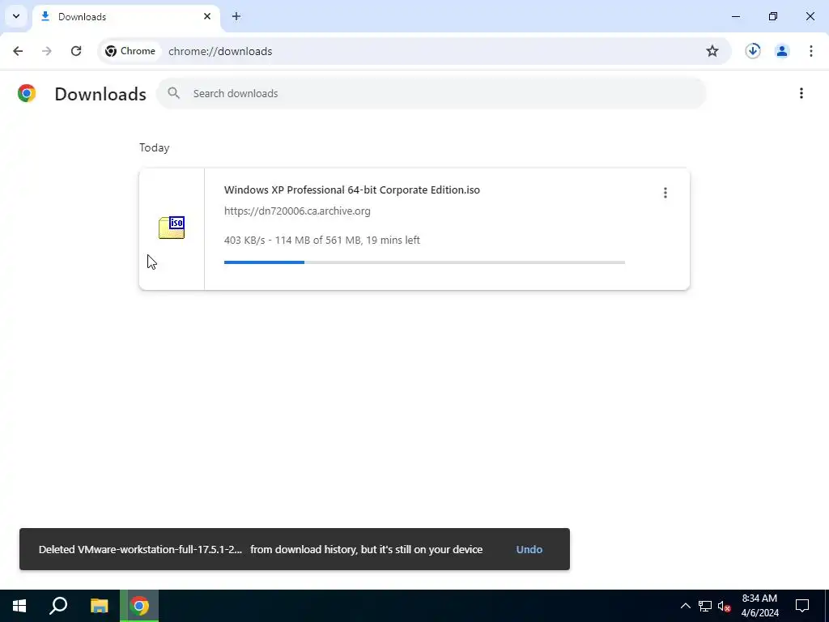This screenshot has width=829, height=622.
Task: Open Windows XP Professional iso file name
Action: tap(351, 190)
